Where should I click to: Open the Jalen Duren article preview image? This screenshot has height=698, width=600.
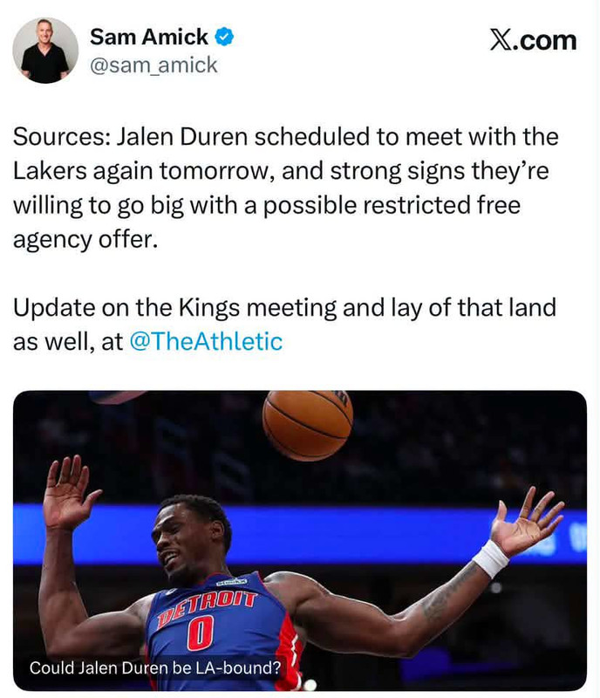pyautogui.click(x=299, y=540)
